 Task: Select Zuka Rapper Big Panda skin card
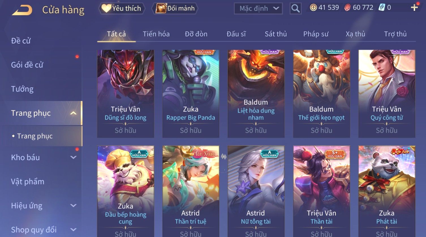click(191, 94)
